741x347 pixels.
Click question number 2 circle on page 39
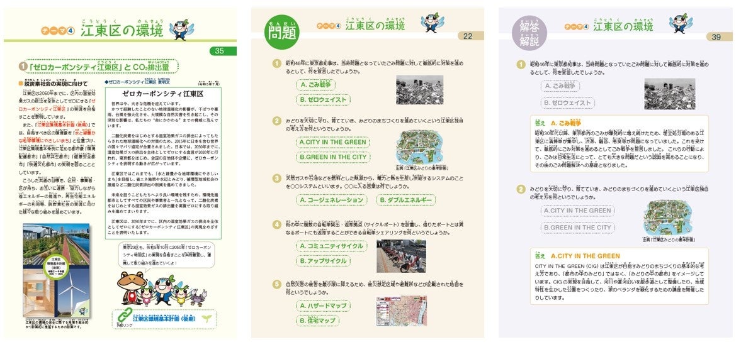[x=521, y=189]
